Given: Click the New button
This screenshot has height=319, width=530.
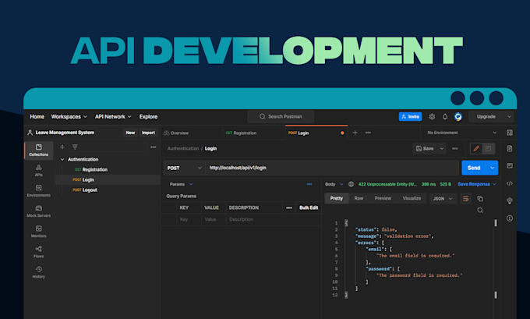Looking at the screenshot, I should (x=130, y=133).
